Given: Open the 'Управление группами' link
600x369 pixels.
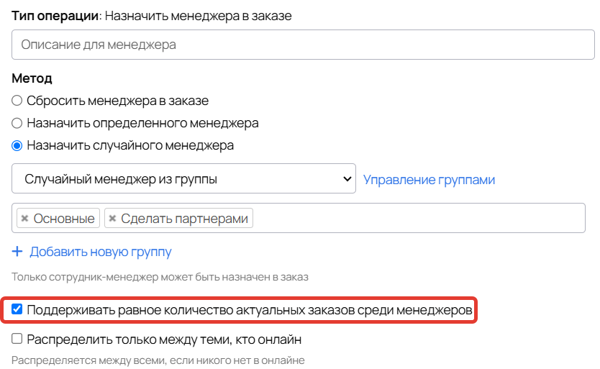Looking at the screenshot, I should pos(429,180).
